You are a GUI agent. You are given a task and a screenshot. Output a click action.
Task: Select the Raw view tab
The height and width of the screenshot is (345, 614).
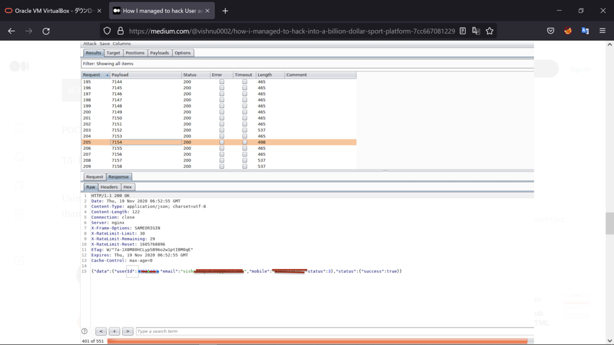point(91,187)
